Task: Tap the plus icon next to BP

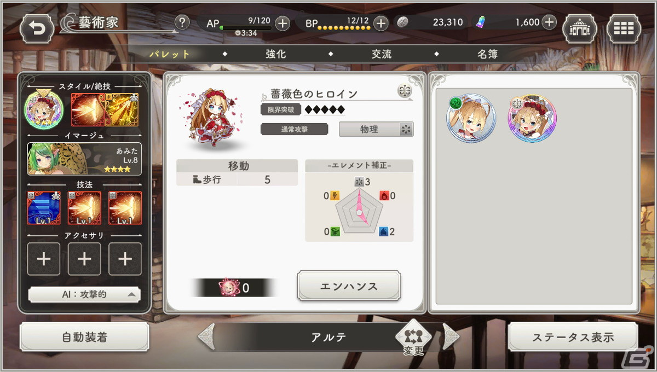Action: click(381, 23)
